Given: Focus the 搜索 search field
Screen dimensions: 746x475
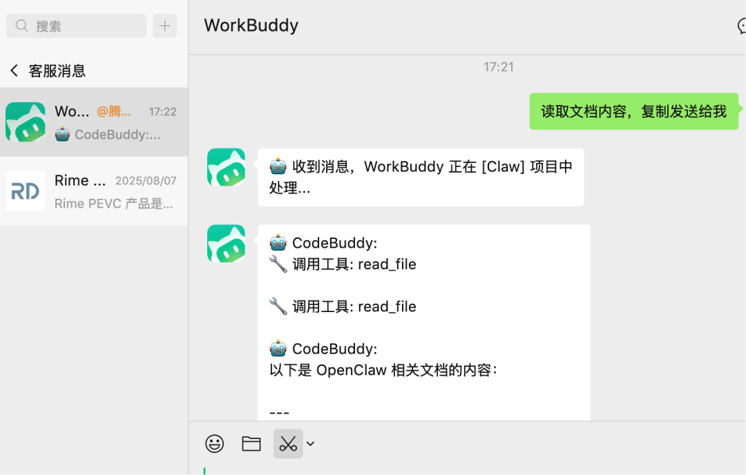Looking at the screenshot, I should 76,26.
